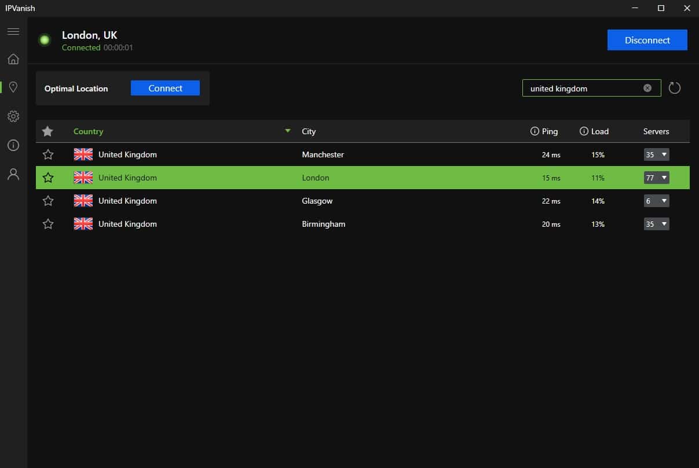
Task: Open the hamburger menu in the sidebar
Action: point(13,31)
